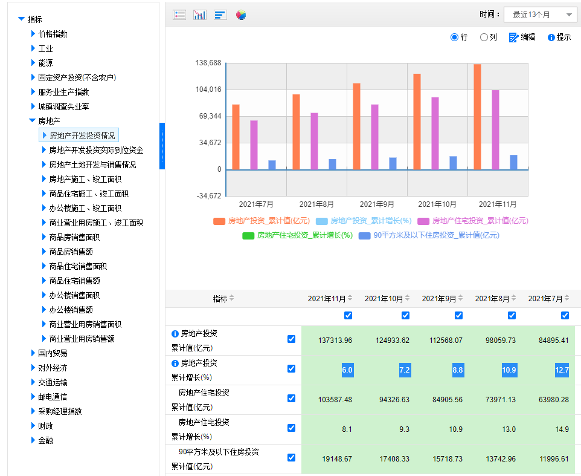Expand the 价格指数 tree node

click(33, 34)
